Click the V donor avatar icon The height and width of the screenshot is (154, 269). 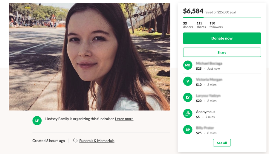(188, 81)
